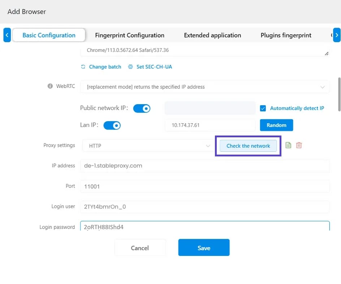Select the Extended application tab
Viewport: 341px width, 284px height.
pyautogui.click(x=212, y=35)
